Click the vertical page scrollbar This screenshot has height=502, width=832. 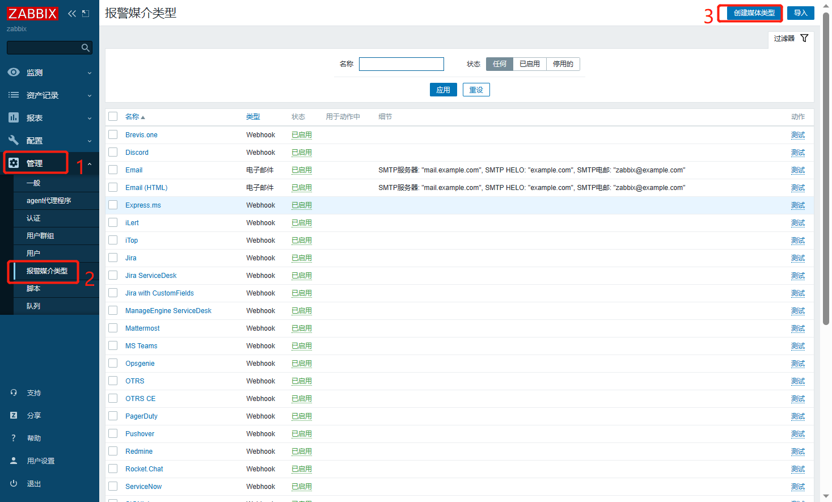point(826,169)
